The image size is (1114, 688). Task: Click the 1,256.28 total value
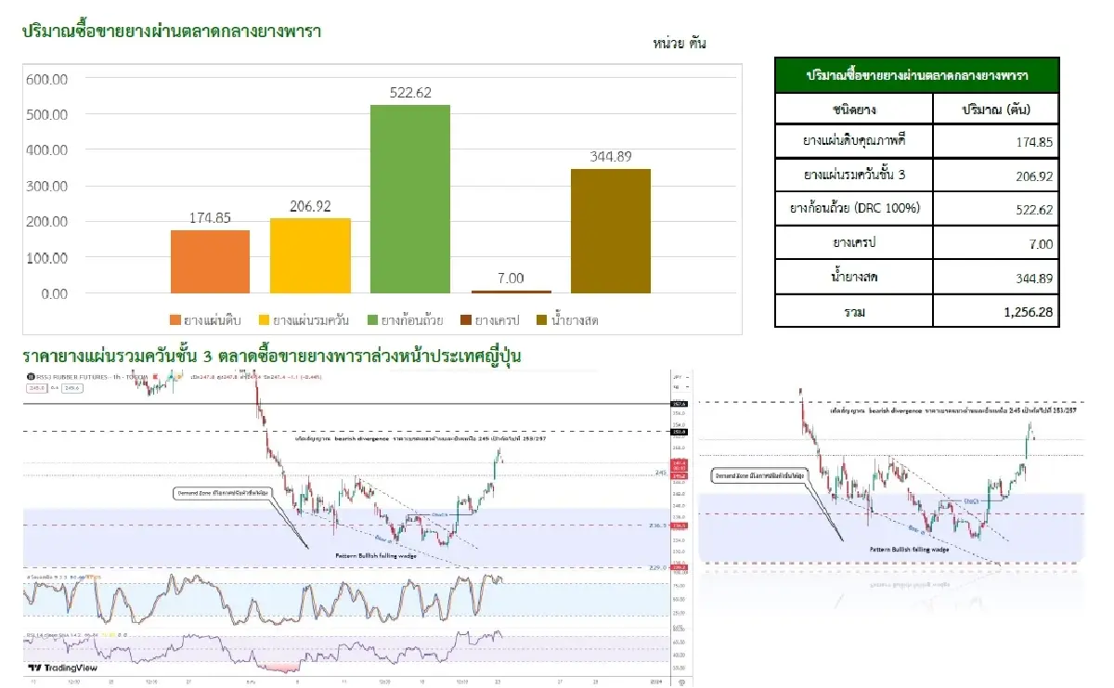[1029, 312]
